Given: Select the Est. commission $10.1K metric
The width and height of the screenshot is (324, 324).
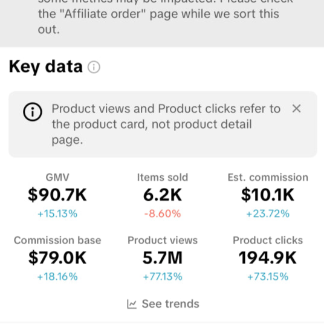Looking at the screenshot, I should click(x=268, y=195).
